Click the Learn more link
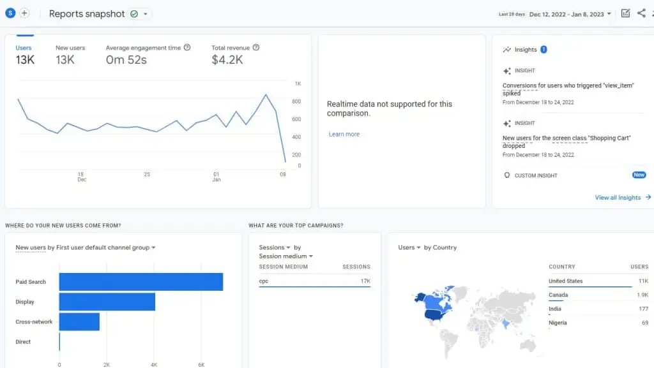This screenshot has width=654, height=368. 344,134
